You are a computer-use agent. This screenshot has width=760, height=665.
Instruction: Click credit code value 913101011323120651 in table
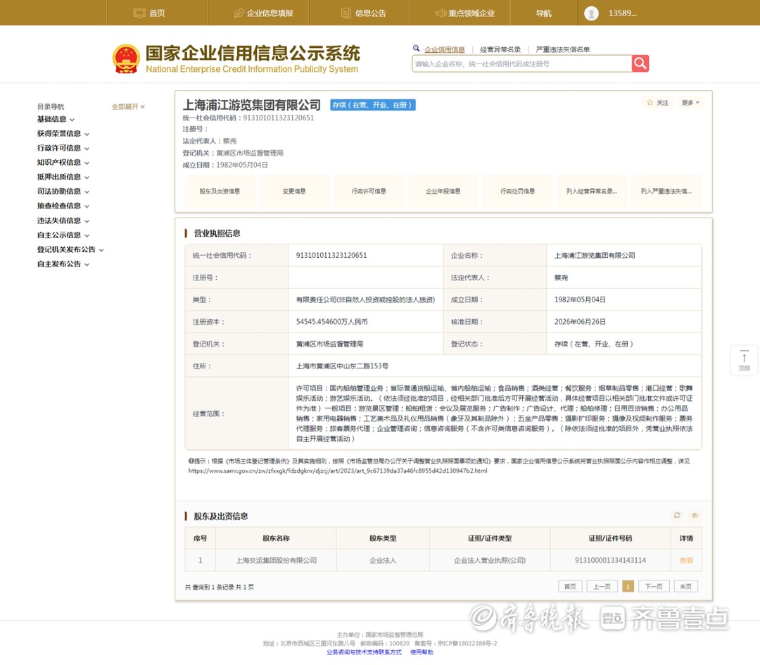[331, 255]
